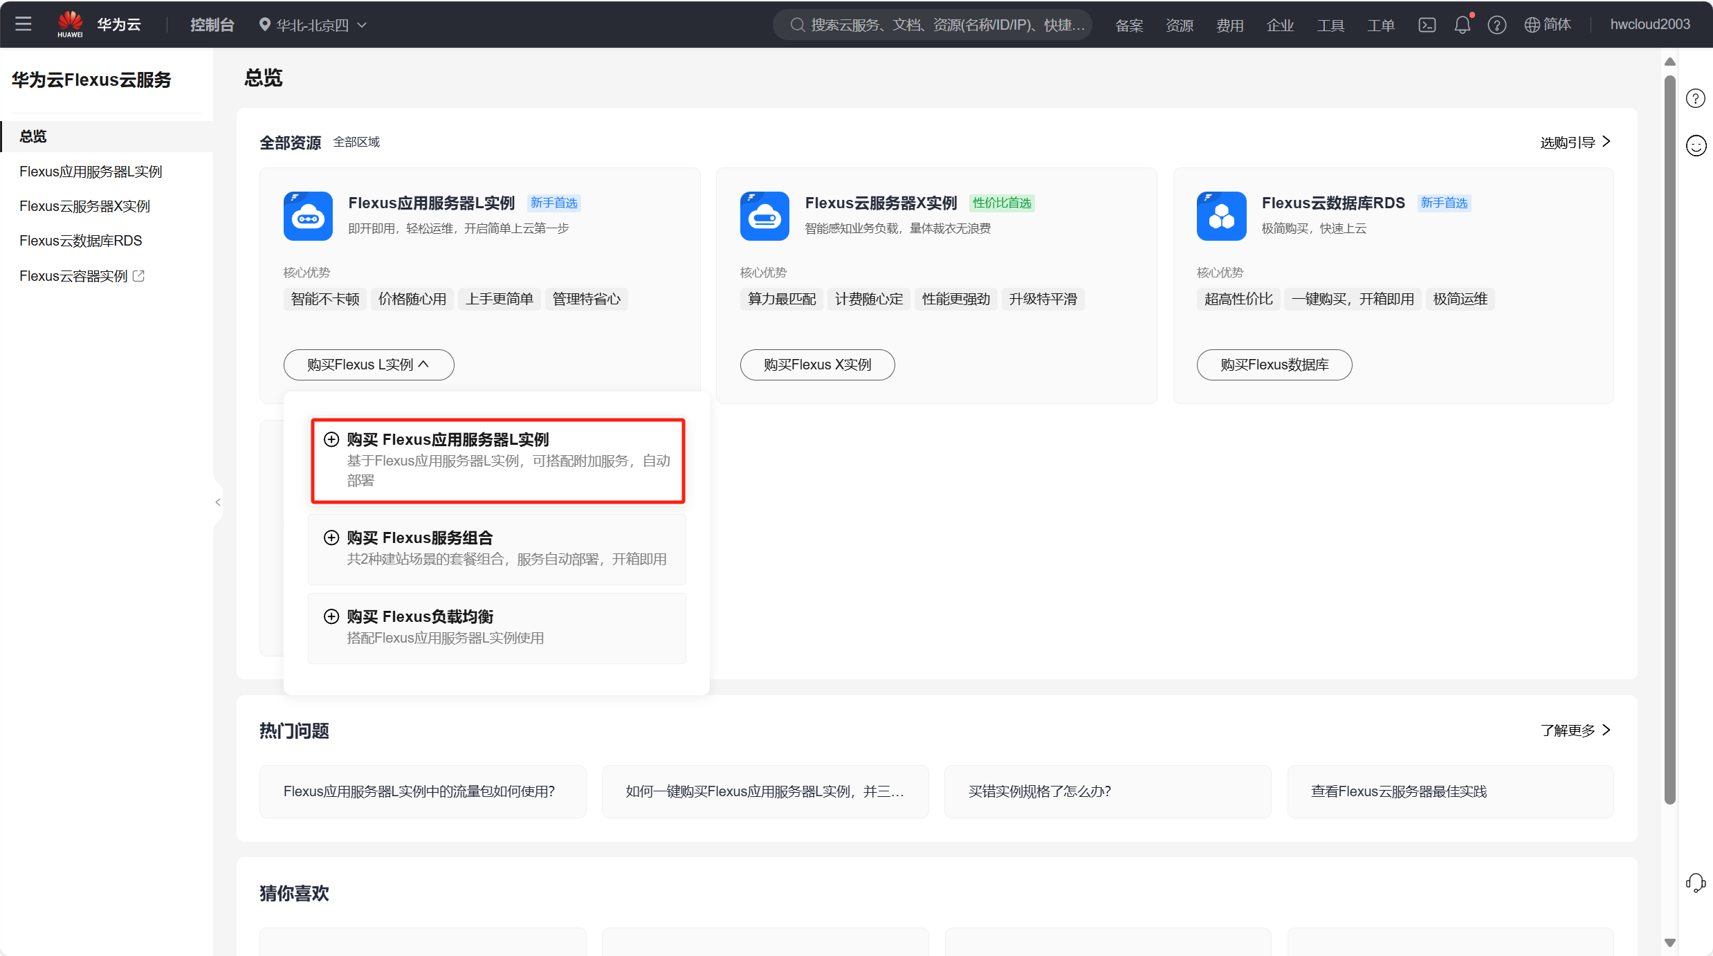Click the Flexus云数据库RDS product icon
This screenshot has height=956, width=1713.
[1221, 216]
